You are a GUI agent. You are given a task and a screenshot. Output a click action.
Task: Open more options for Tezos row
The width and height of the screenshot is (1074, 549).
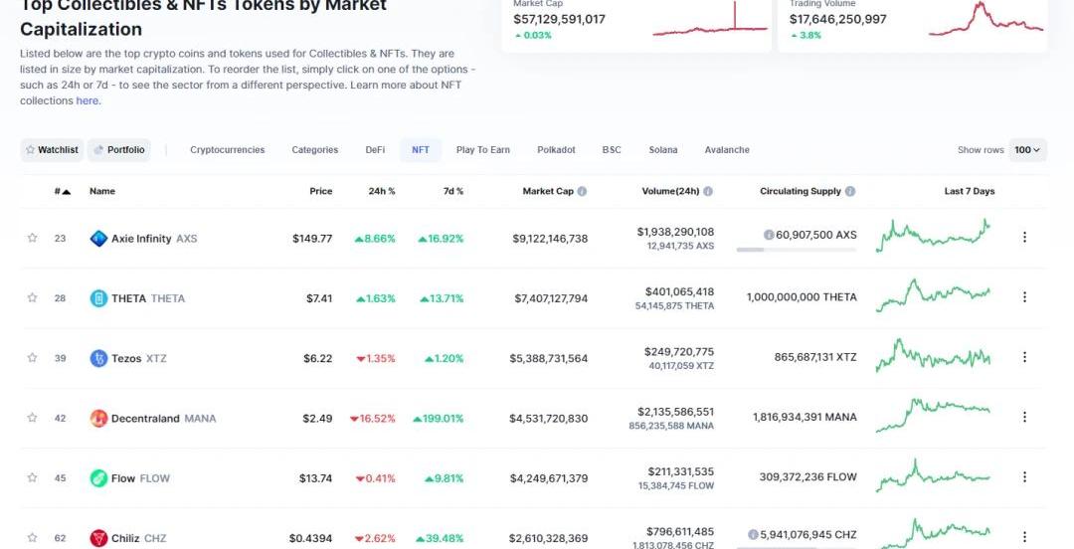click(1024, 356)
